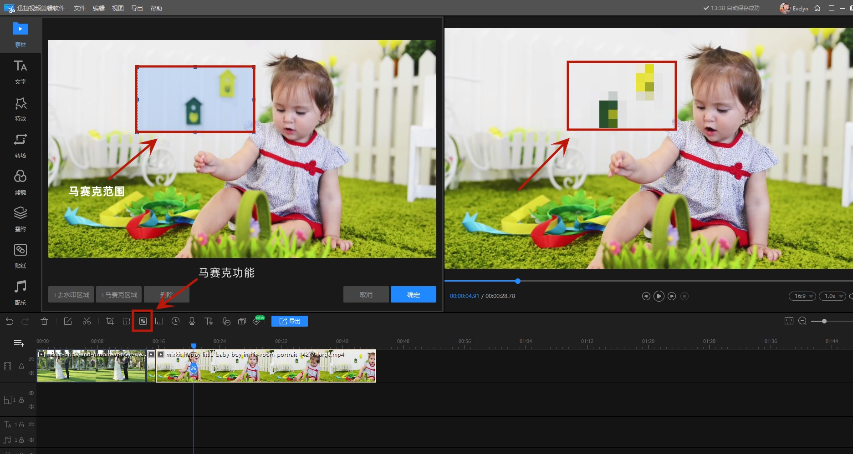This screenshot has width=853, height=454.
Task: Open the hamburger menu beside the home icon
Action: tap(831, 8)
